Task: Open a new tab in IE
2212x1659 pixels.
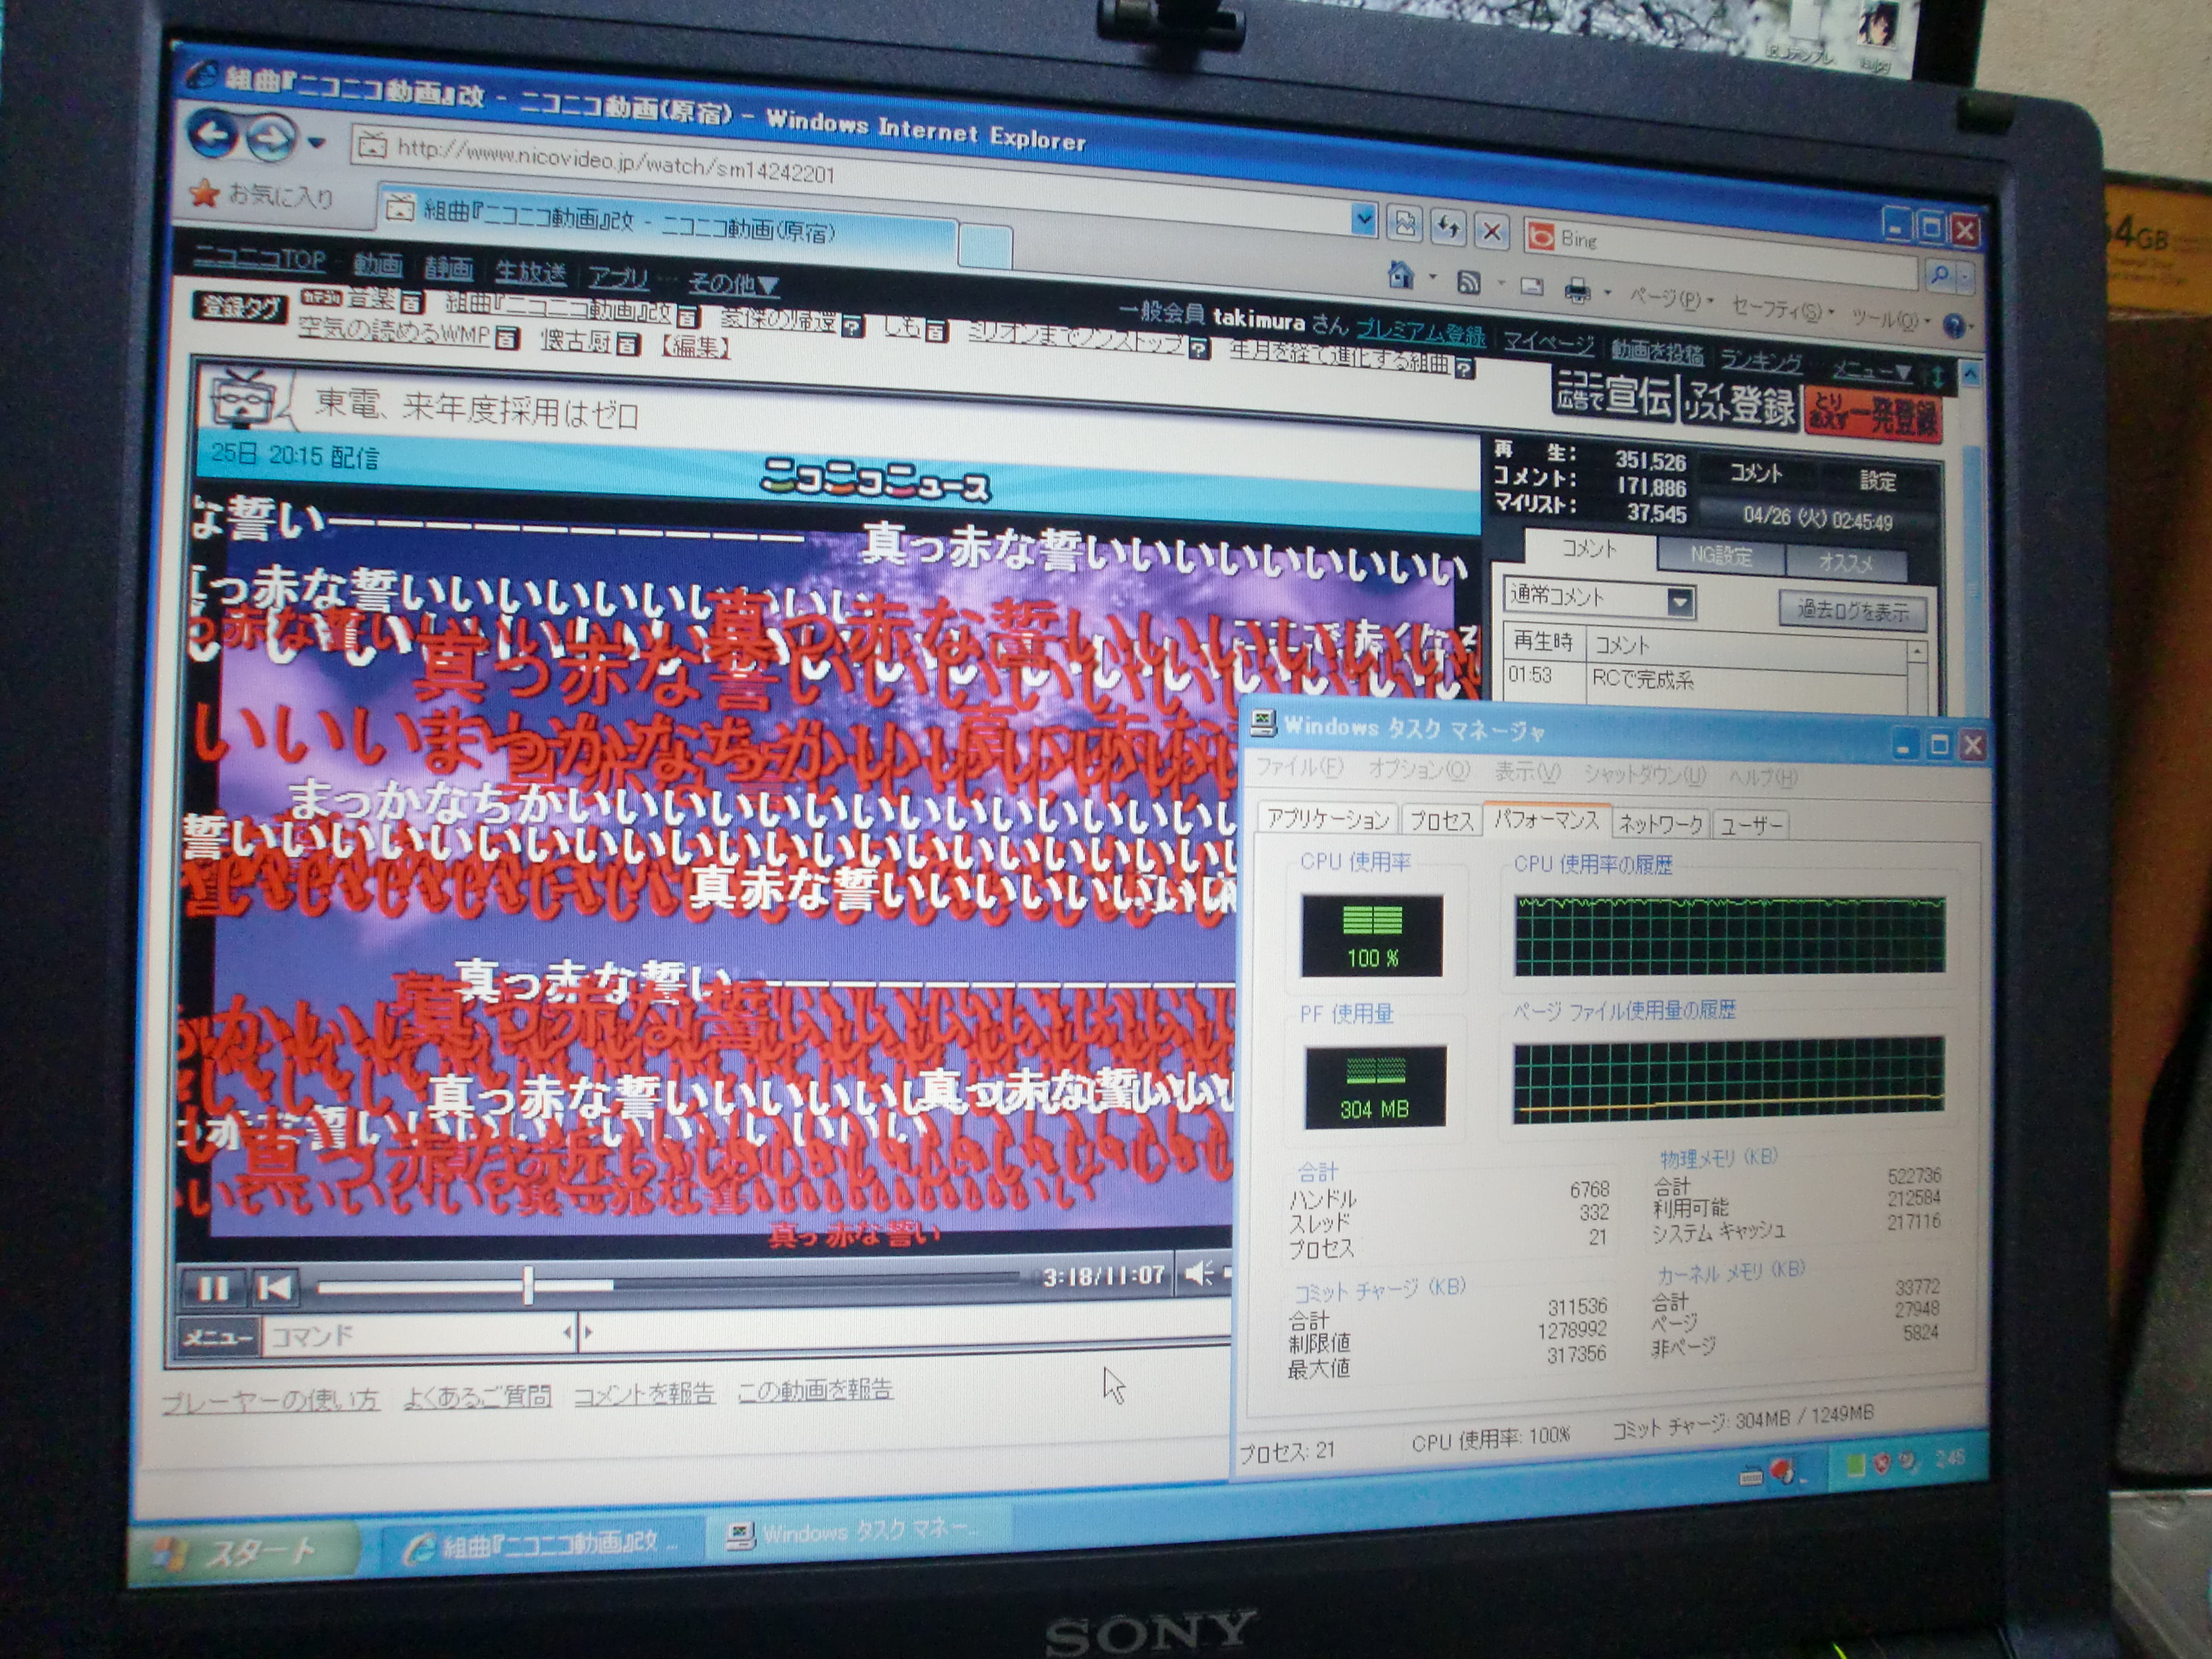Action: point(985,245)
